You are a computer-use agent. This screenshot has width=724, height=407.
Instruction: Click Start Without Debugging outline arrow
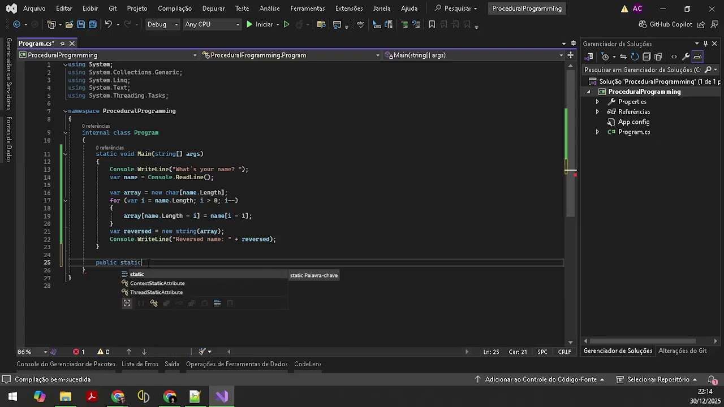pos(286,24)
